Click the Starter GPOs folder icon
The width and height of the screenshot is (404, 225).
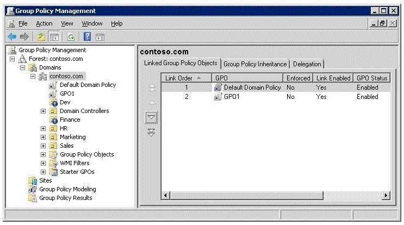[x=53, y=172]
